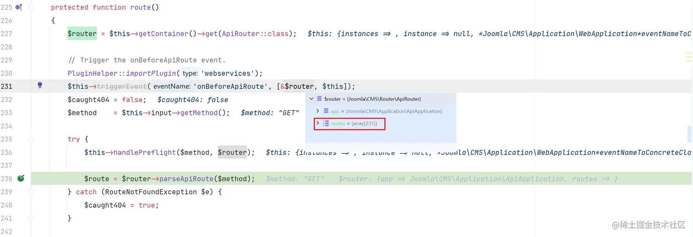Click line number 236 in the gutter
This screenshot has width=693, height=237.
(x=6, y=152)
